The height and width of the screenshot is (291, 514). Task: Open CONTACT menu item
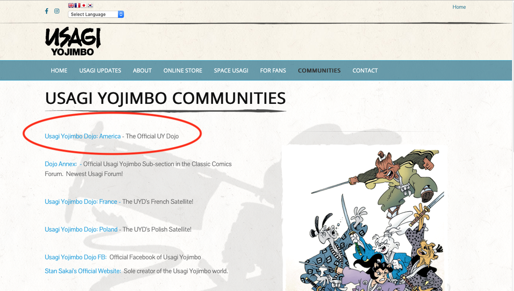point(365,71)
